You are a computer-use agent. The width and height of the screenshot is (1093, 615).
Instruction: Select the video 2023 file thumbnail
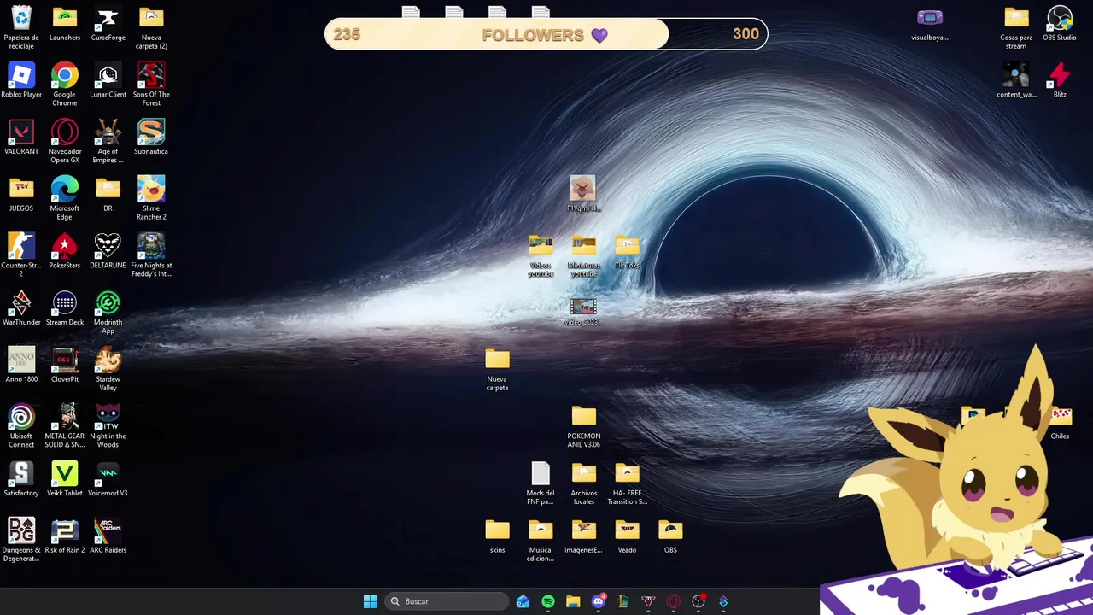click(583, 305)
